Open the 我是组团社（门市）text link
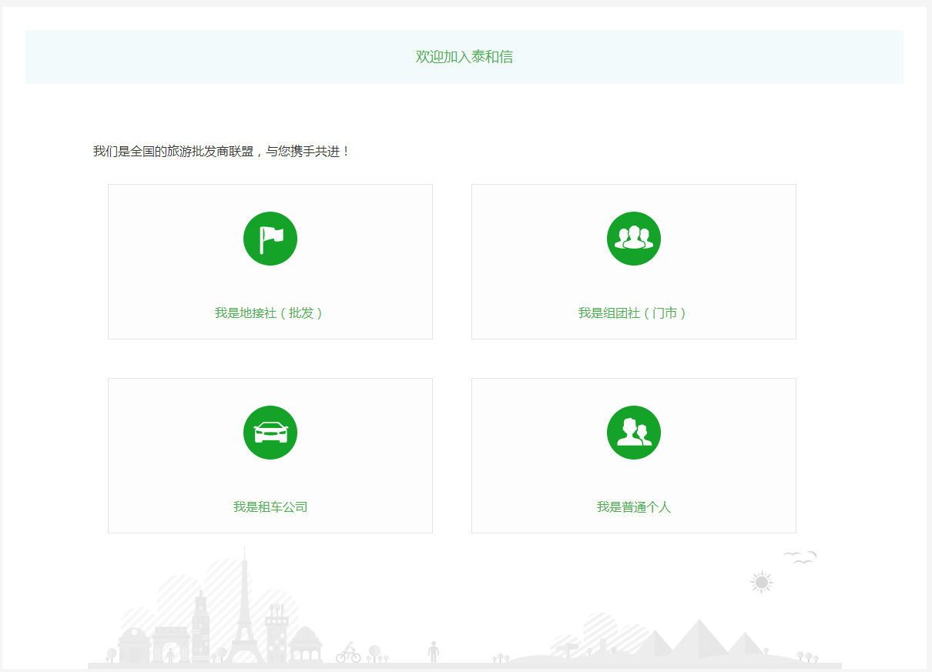The height and width of the screenshot is (672, 932). click(x=633, y=313)
